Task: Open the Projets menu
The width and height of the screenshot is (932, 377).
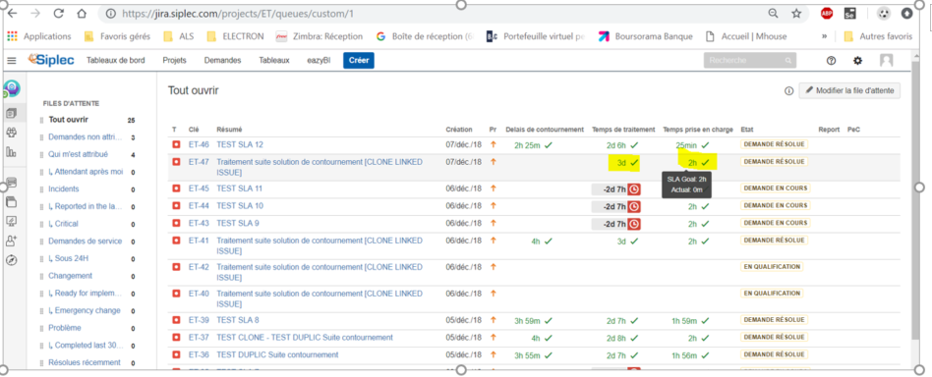Action: click(174, 61)
